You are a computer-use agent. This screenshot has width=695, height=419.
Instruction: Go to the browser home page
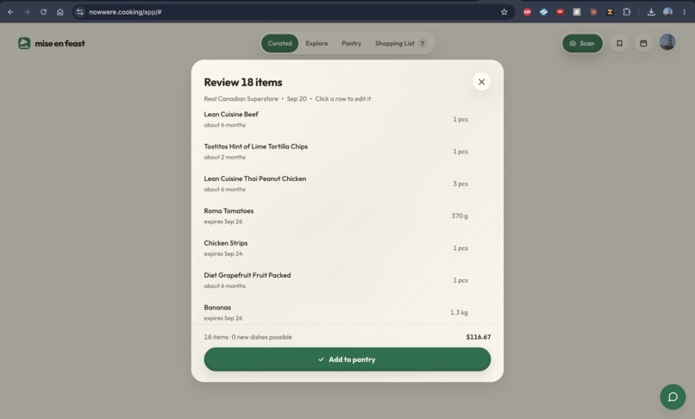[x=60, y=12]
